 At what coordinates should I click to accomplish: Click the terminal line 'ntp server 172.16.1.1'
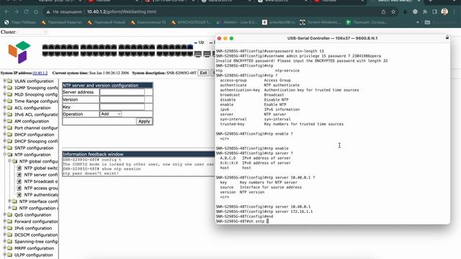[x=264, y=212]
